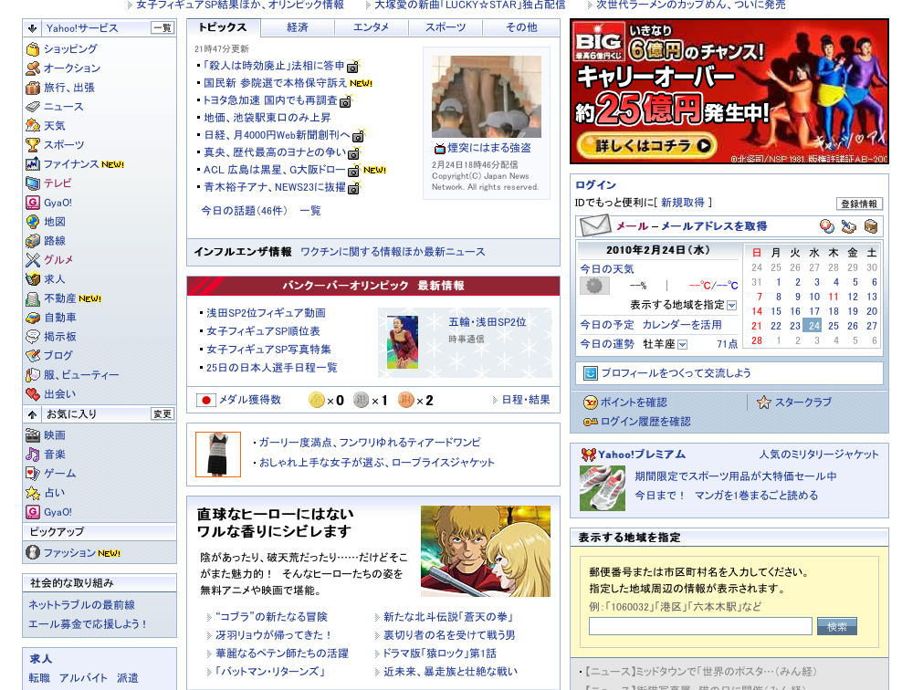This screenshot has width=923, height=690.
Task: Open the 天気 weather icon
Action: coord(32,126)
